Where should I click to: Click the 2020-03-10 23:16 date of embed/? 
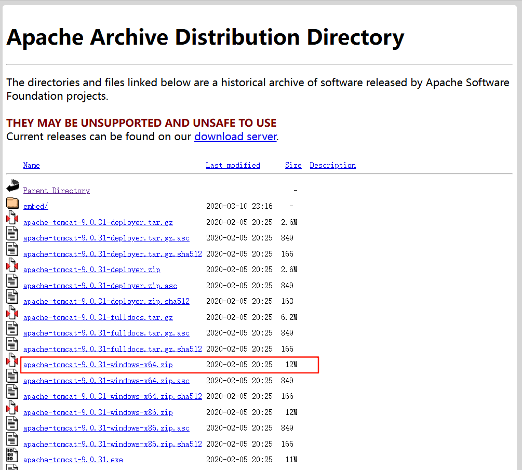(239, 206)
